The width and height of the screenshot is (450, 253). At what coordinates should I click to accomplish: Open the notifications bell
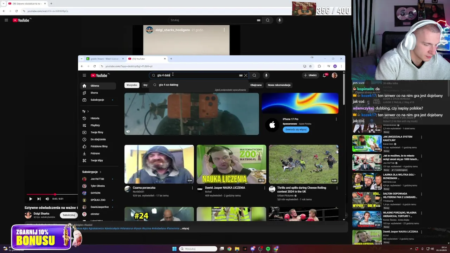click(x=324, y=75)
